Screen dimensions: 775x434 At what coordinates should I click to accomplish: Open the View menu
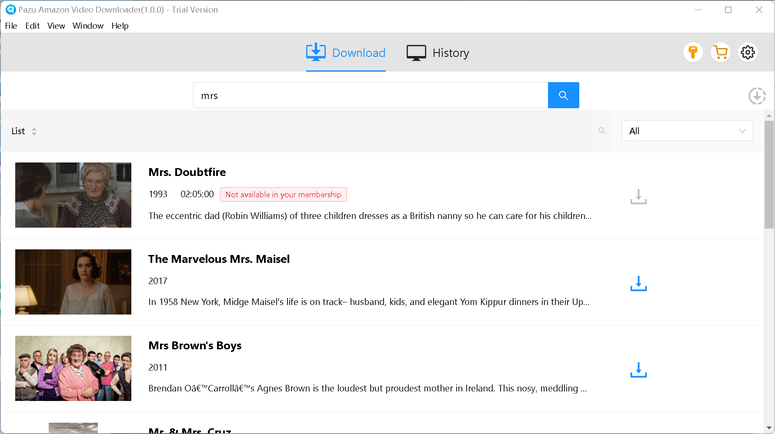pos(56,26)
